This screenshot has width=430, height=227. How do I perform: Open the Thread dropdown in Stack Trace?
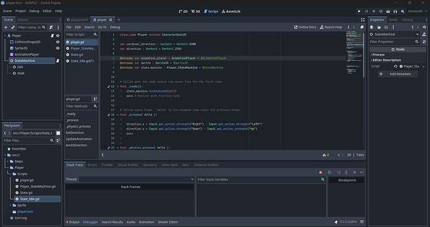[x=136, y=179]
